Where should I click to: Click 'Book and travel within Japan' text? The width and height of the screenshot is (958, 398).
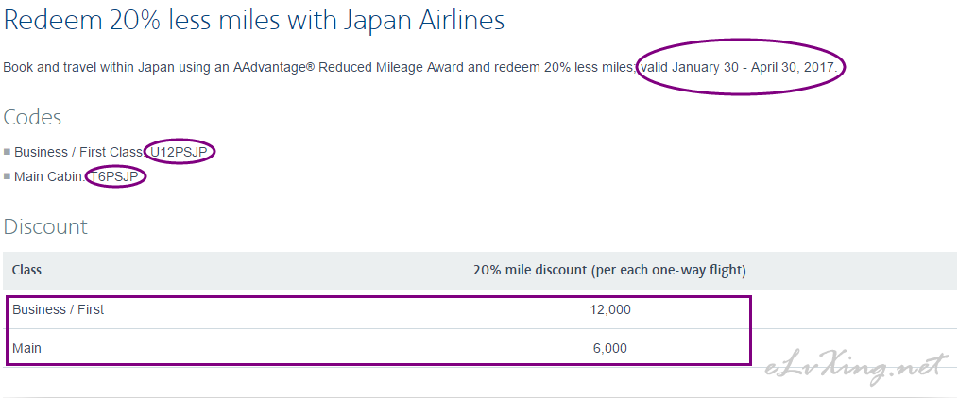tap(89, 66)
